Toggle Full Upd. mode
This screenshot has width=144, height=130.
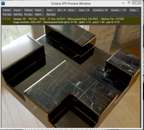(x=7, y=14)
